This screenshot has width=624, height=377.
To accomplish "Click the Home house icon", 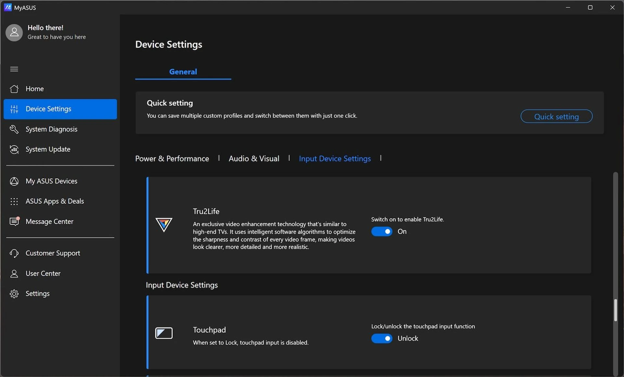I will click(x=14, y=89).
